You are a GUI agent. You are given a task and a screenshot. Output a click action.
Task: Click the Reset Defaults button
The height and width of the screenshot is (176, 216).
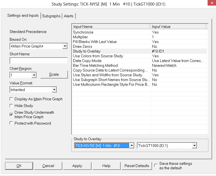point(137,166)
